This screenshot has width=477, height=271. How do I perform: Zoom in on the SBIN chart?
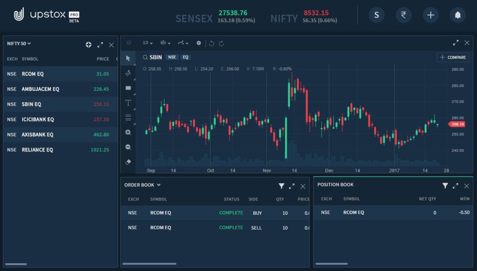point(129,132)
